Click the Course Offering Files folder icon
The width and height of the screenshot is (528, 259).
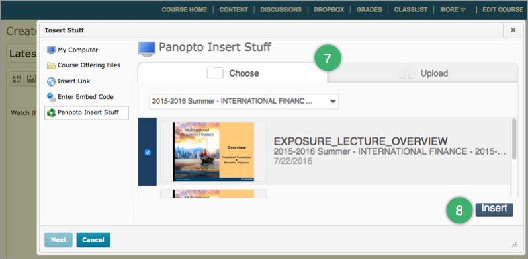51,65
